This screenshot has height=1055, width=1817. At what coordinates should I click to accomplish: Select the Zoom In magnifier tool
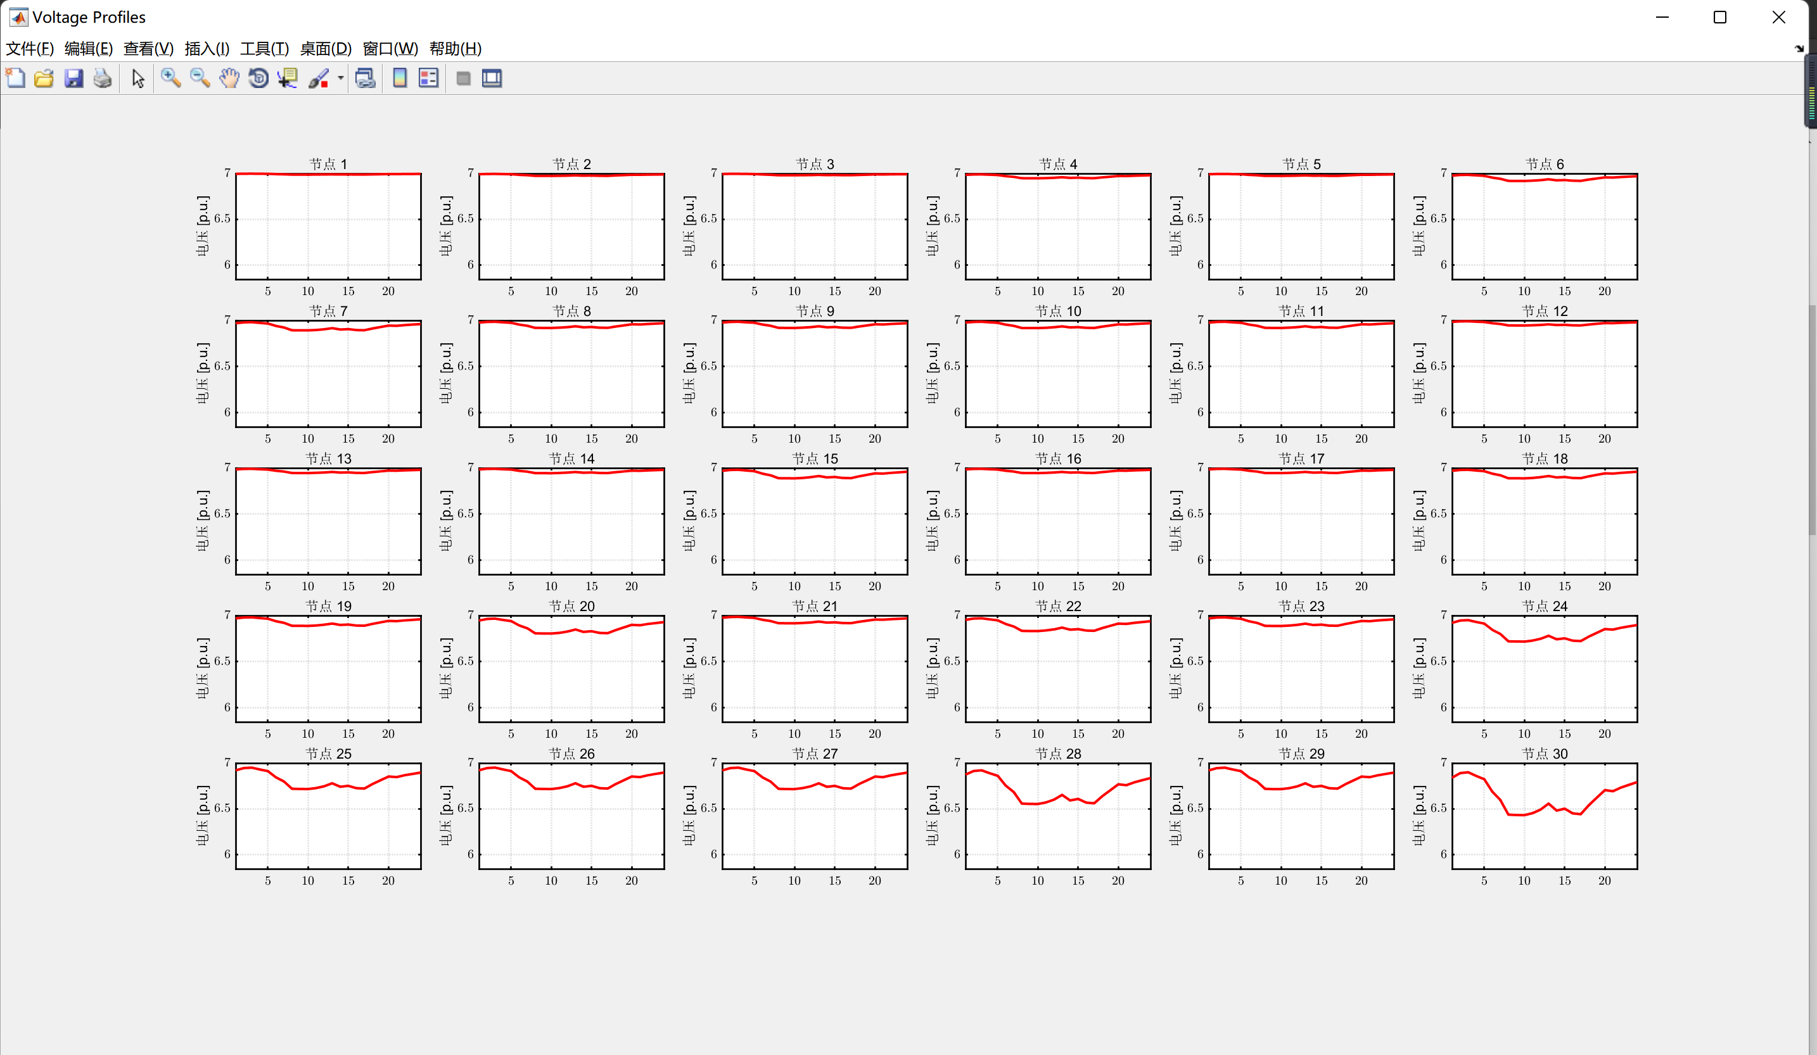[x=171, y=78]
